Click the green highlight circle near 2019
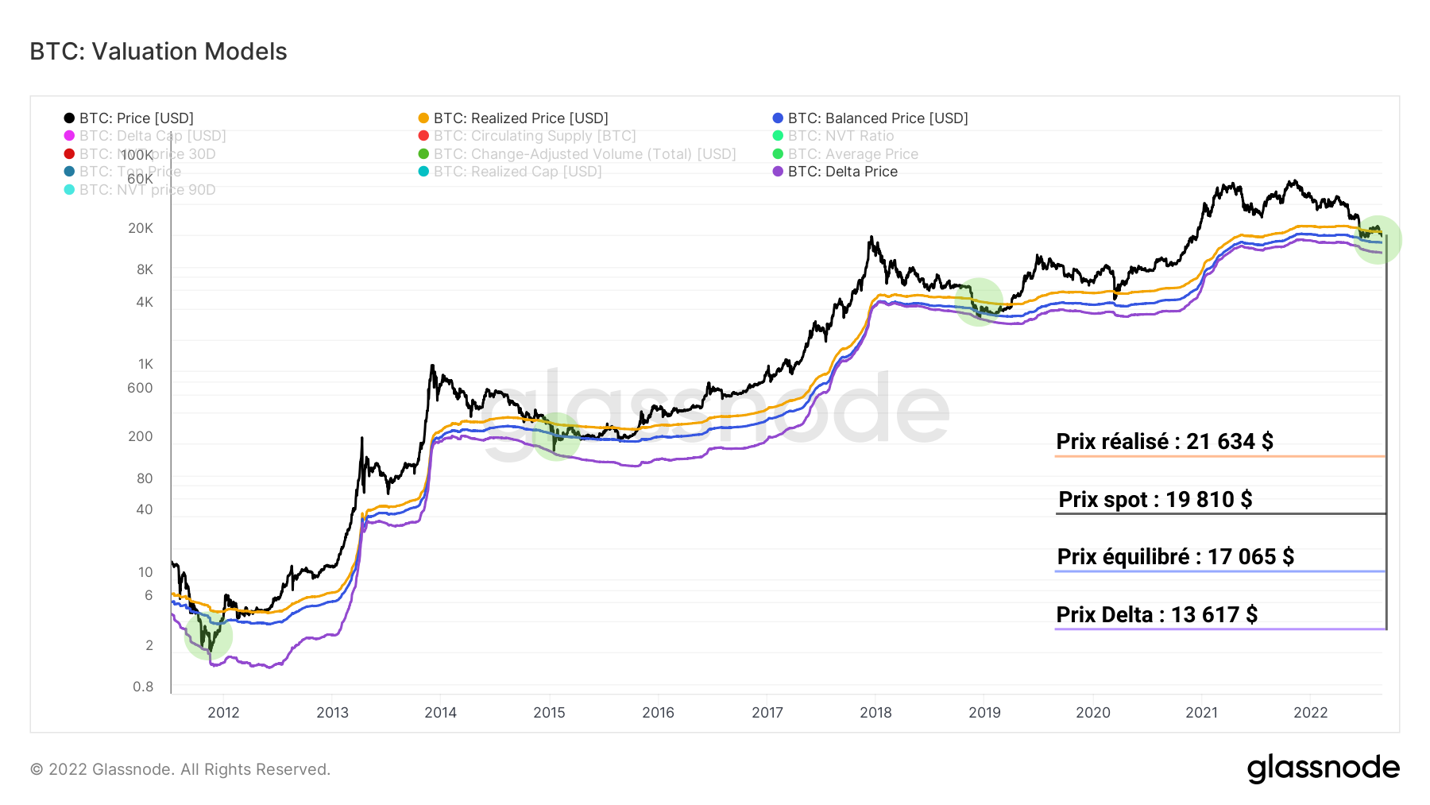1430x805 pixels. [x=979, y=302]
